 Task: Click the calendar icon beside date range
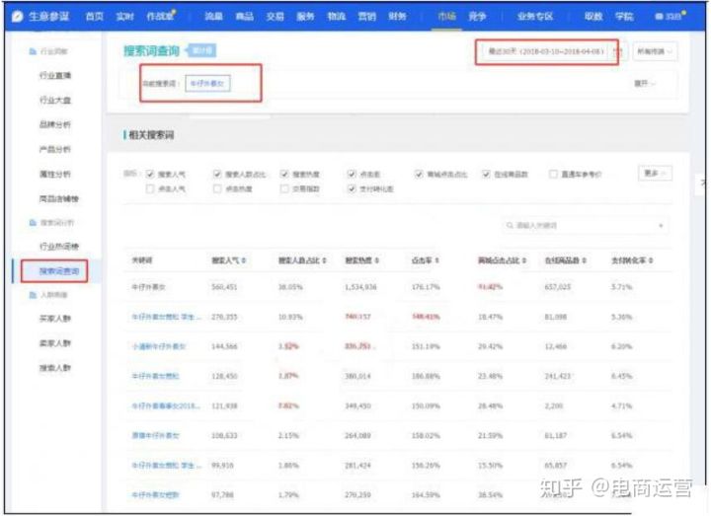618,51
